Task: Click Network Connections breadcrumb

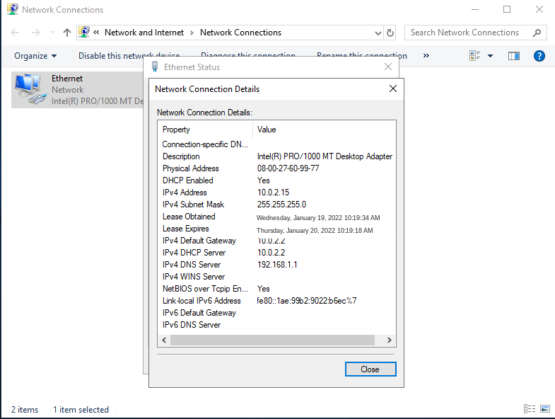Action: pyautogui.click(x=240, y=33)
